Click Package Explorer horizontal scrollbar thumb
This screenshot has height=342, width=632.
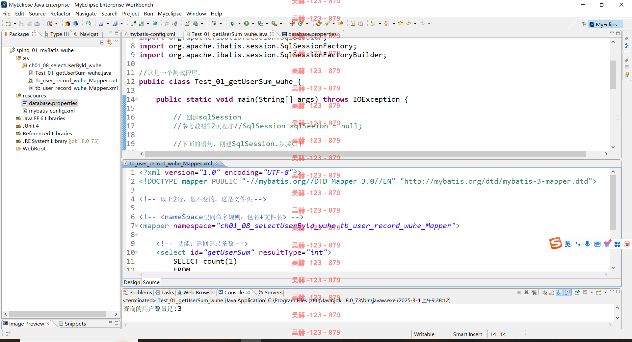[x=57, y=314]
